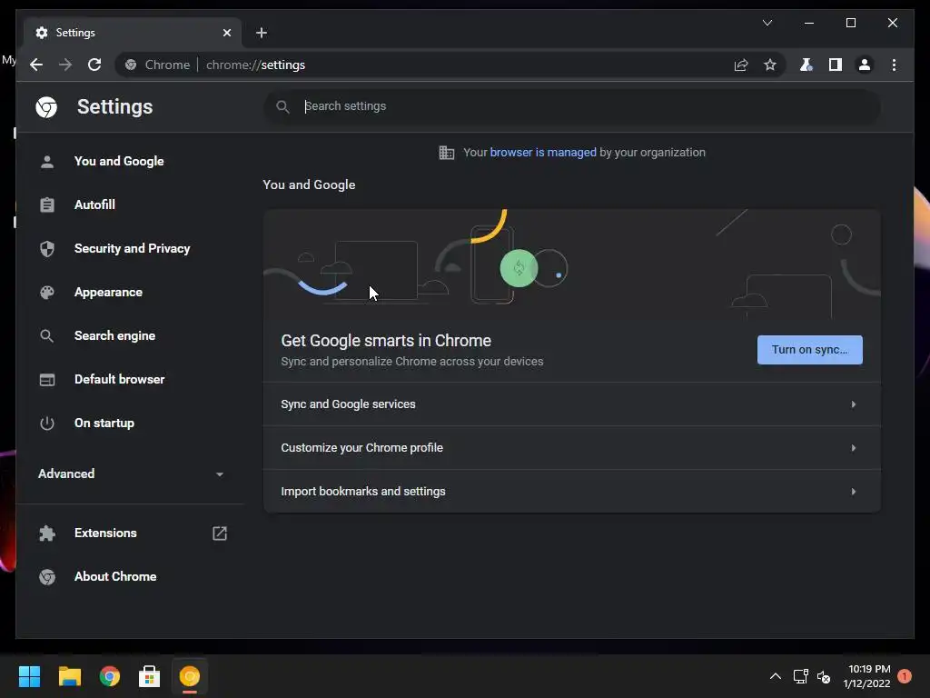Open Appearance settings
Image resolution: width=930 pixels, height=698 pixels.
point(108,292)
